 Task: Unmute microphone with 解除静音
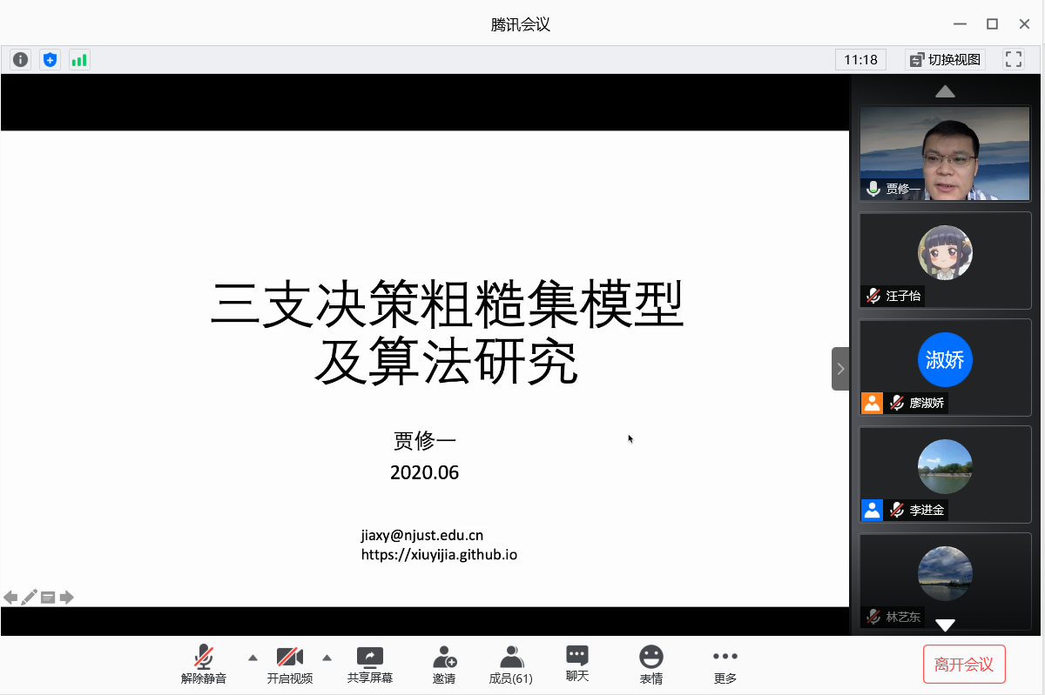pos(204,665)
